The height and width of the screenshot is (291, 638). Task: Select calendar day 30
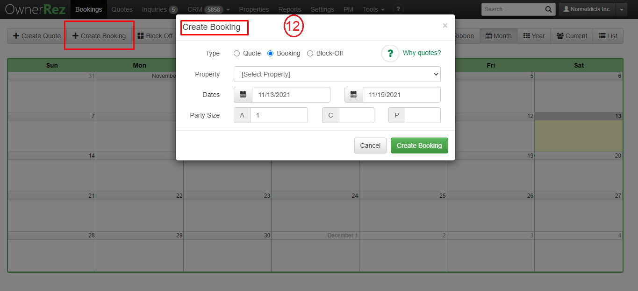tap(227, 251)
